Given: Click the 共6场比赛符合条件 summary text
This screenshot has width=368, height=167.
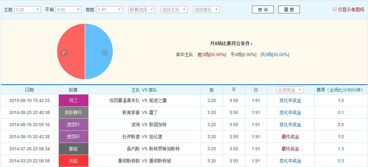Looking at the screenshot, I should coord(231,43).
